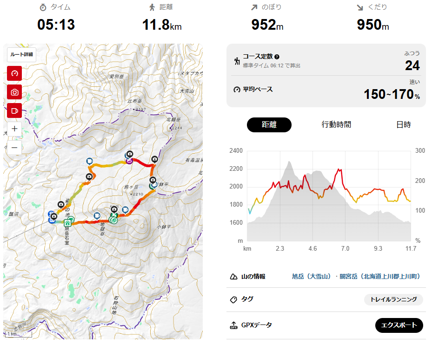Click the pace peak on elevation chart
Screen dimensions: 432x344
click(x=339, y=169)
